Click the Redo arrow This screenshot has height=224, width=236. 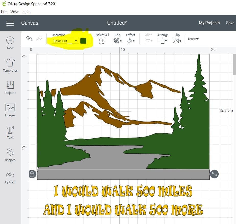pos(39,38)
